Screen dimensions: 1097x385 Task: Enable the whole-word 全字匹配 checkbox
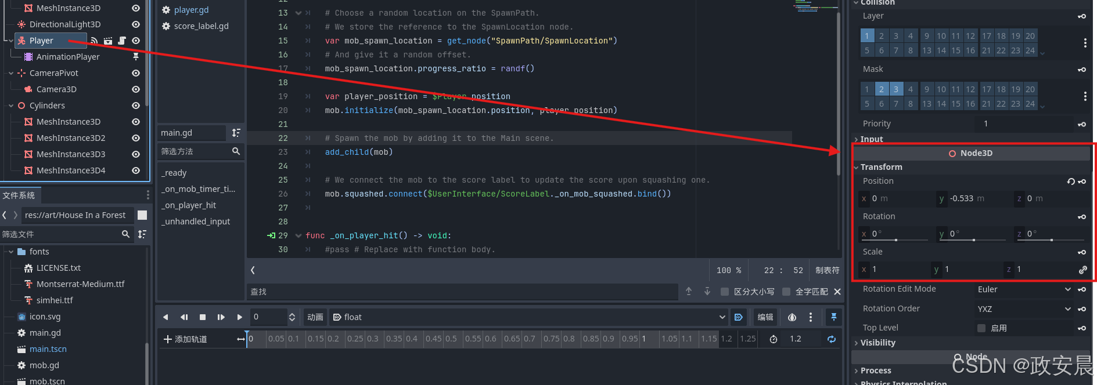786,292
